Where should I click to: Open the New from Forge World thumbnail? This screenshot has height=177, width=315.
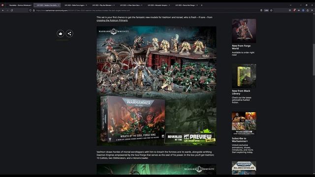pos(244,30)
